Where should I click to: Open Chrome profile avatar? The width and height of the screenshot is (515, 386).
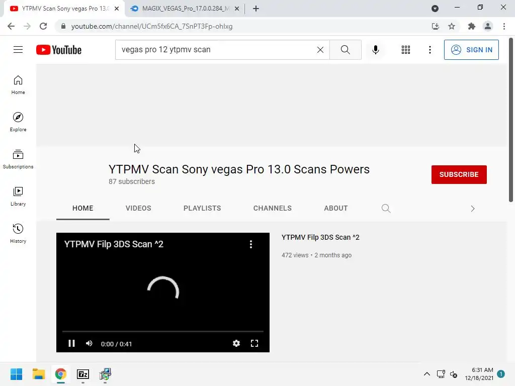point(488,26)
